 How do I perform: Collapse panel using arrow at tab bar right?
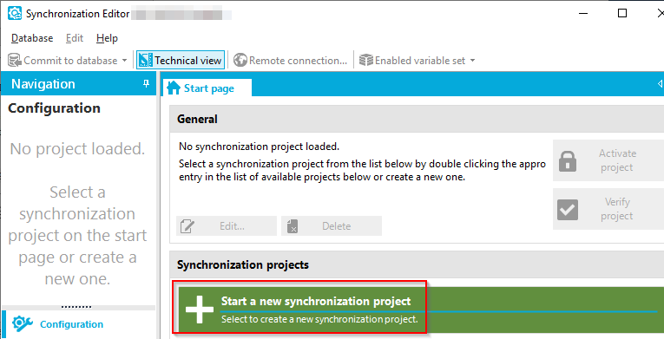(x=660, y=84)
